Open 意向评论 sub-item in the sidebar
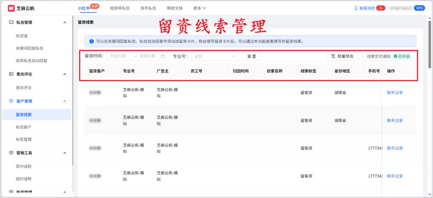The width and height of the screenshot is (433, 198). (x=24, y=88)
